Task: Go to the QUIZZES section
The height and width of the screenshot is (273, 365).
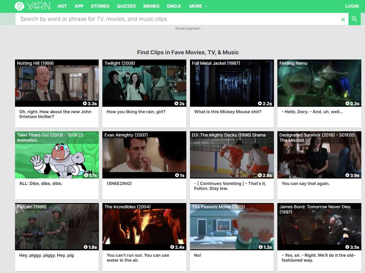Action: (x=126, y=6)
